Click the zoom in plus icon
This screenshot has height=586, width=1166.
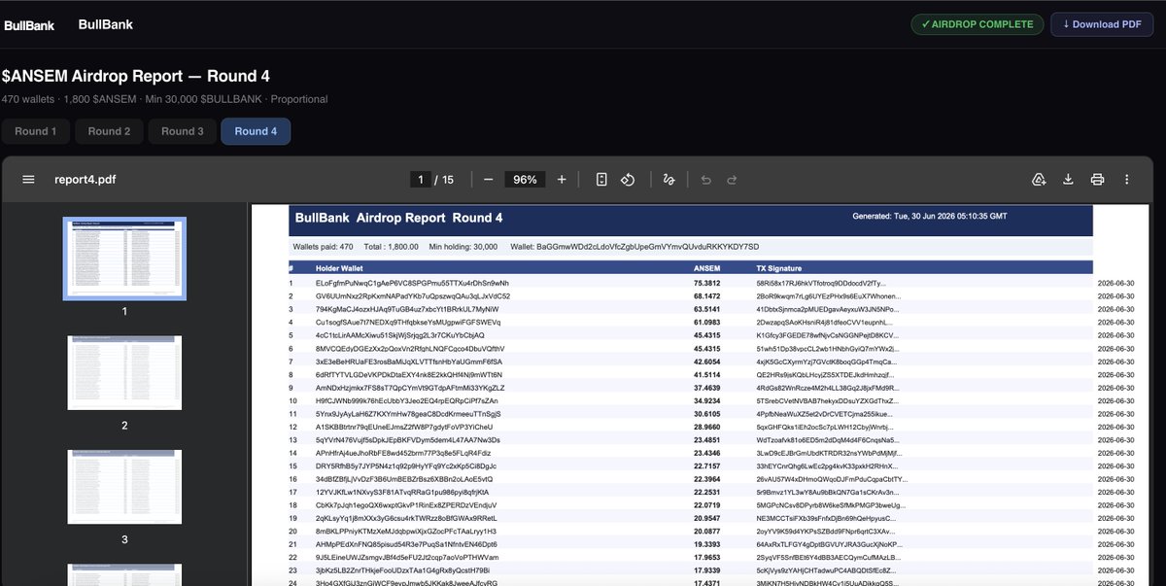pyautogui.click(x=562, y=180)
